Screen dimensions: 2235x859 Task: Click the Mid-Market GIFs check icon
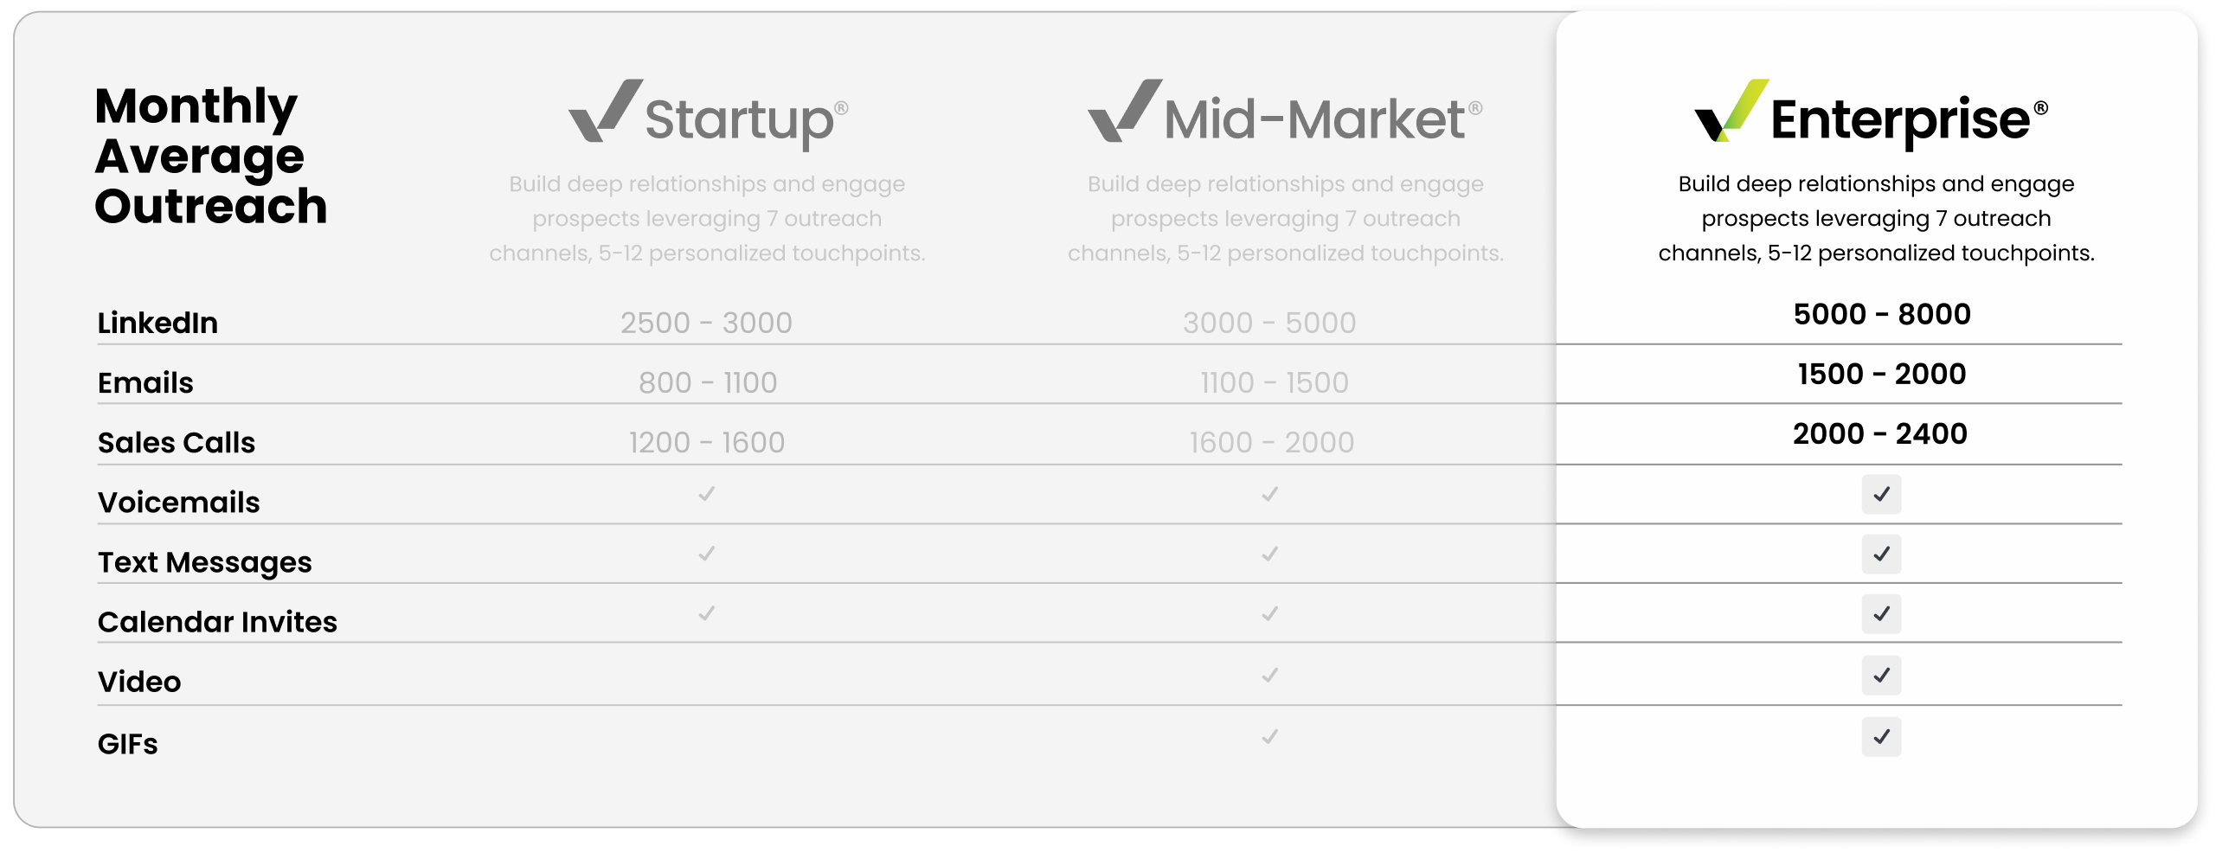1270,737
